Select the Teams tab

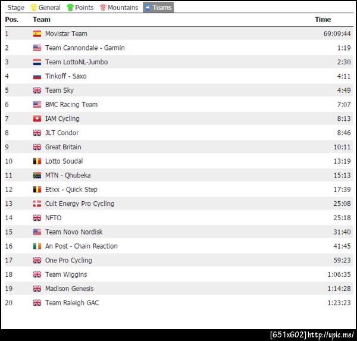[x=158, y=8]
